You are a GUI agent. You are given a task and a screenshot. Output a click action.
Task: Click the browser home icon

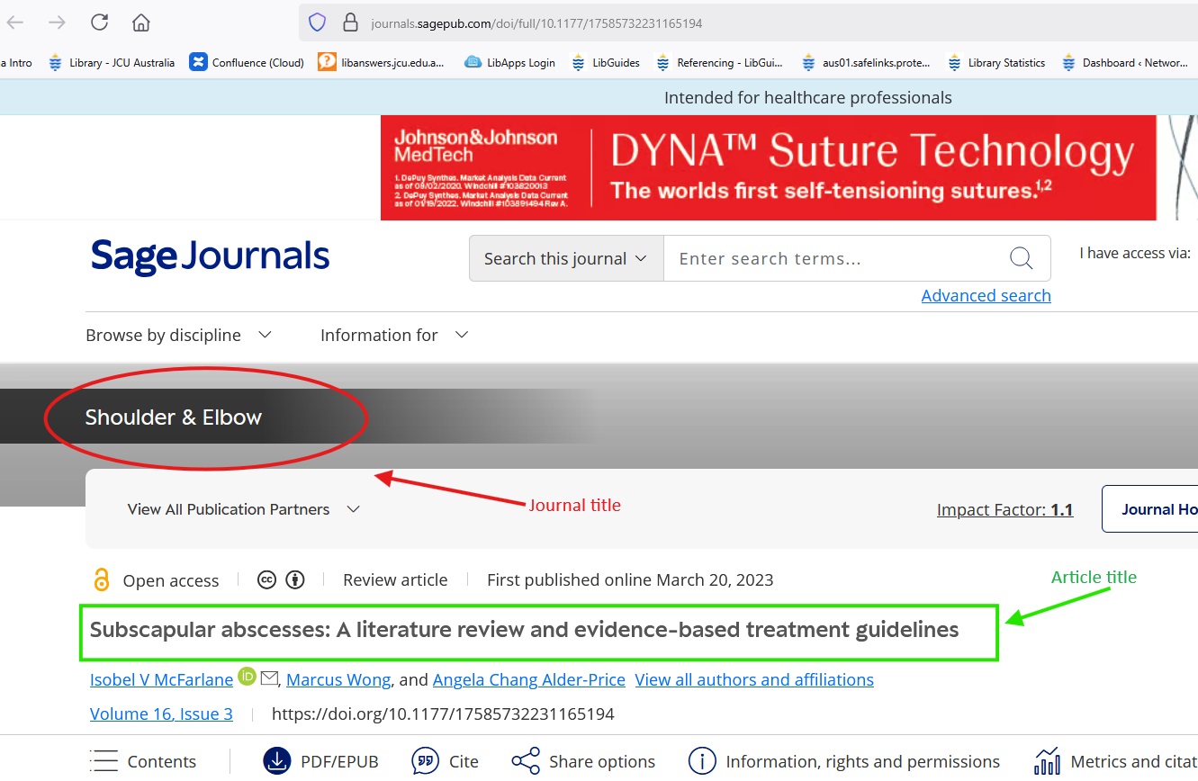coord(140,22)
